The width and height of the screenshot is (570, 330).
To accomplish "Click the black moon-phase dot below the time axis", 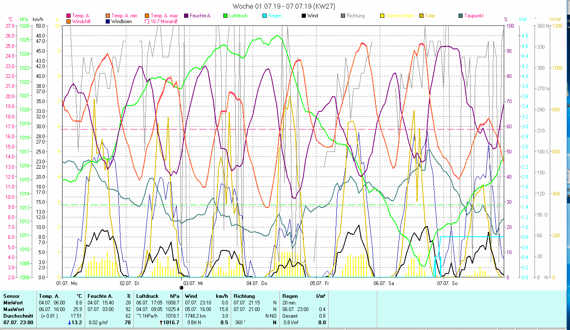I will 182,288.
